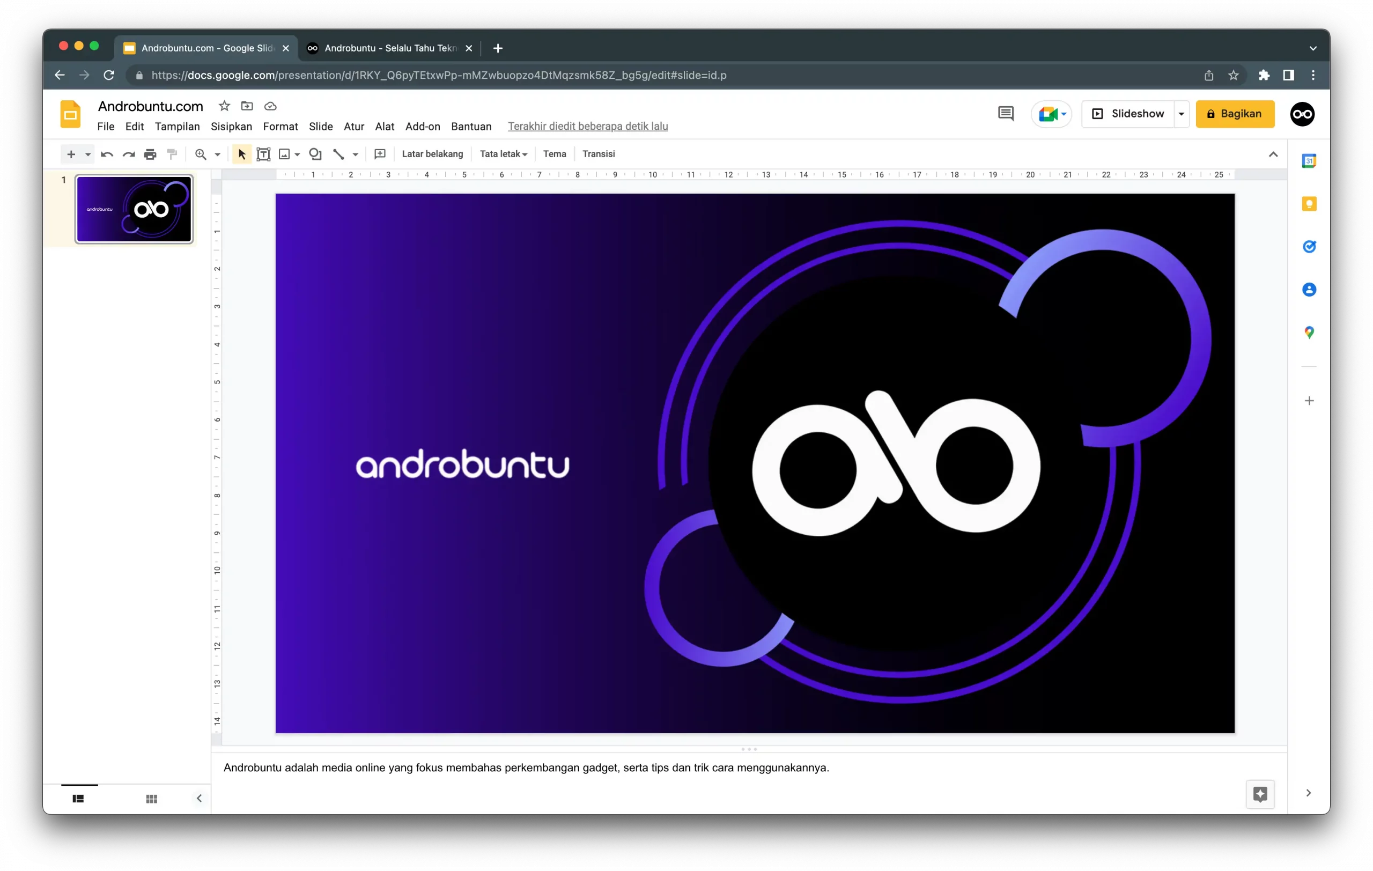Screen dimensions: 1373x871
Task: Click the Paint format tool
Action: (172, 154)
